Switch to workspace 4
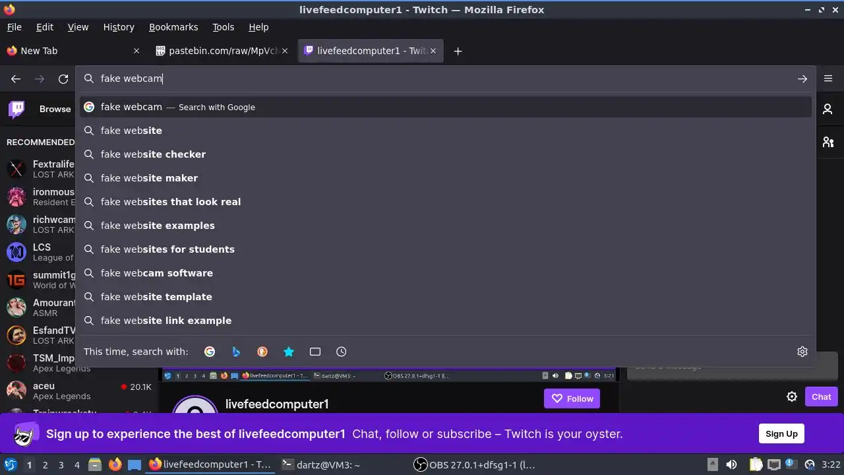The height and width of the screenshot is (475, 844). [76, 464]
